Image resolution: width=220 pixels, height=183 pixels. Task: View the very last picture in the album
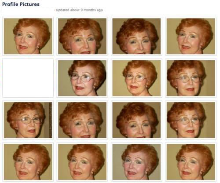pos(191,162)
